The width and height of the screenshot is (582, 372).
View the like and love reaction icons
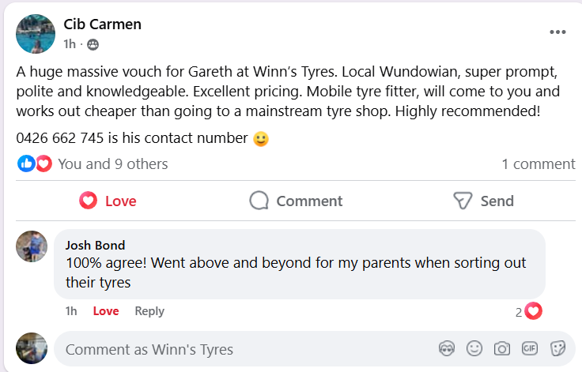[35, 163]
